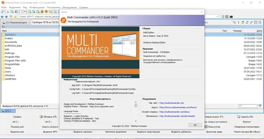The image size is (264, 139).
Task: Click the right panel refresh arrows icon
Action: click(x=247, y=22)
